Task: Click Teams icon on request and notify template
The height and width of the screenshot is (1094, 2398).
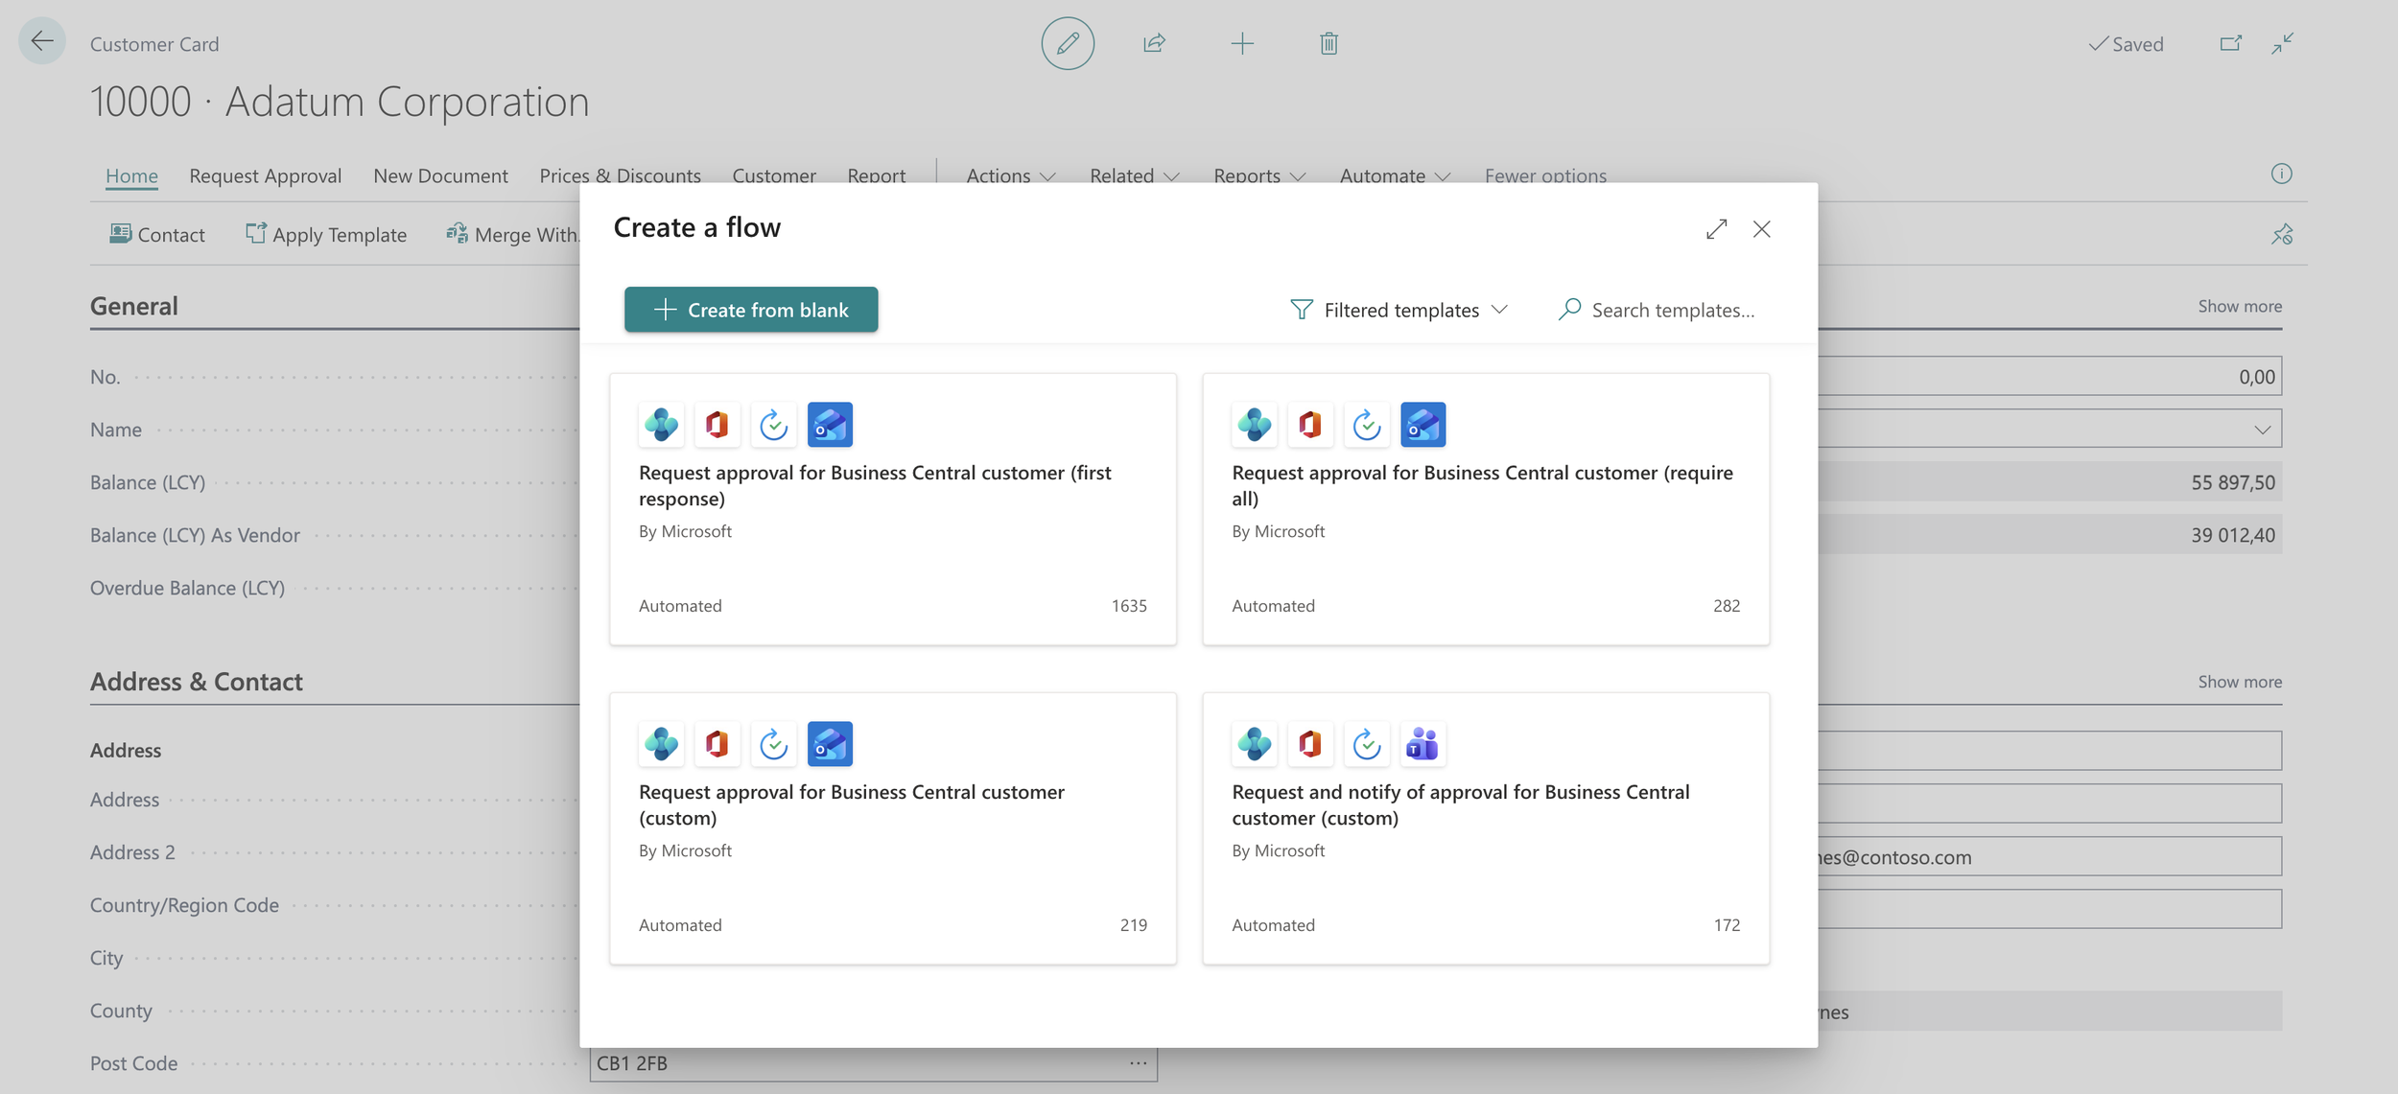Action: (1422, 744)
